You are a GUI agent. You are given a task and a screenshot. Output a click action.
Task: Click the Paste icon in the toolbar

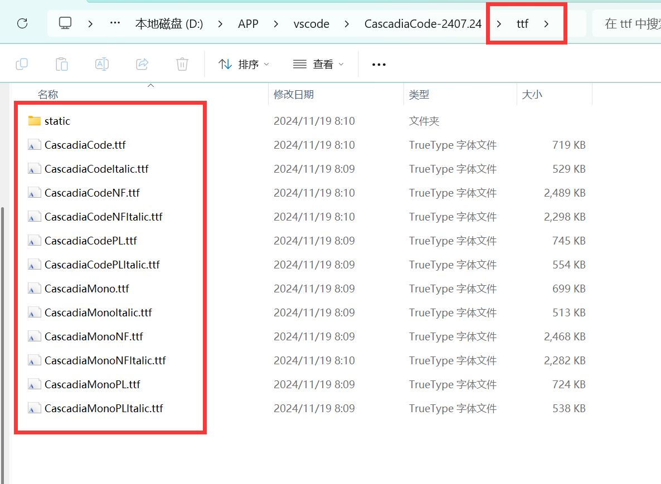62,64
